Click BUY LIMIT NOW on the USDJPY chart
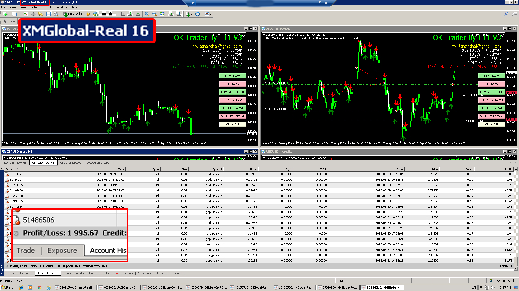 pyautogui.click(x=491, y=108)
